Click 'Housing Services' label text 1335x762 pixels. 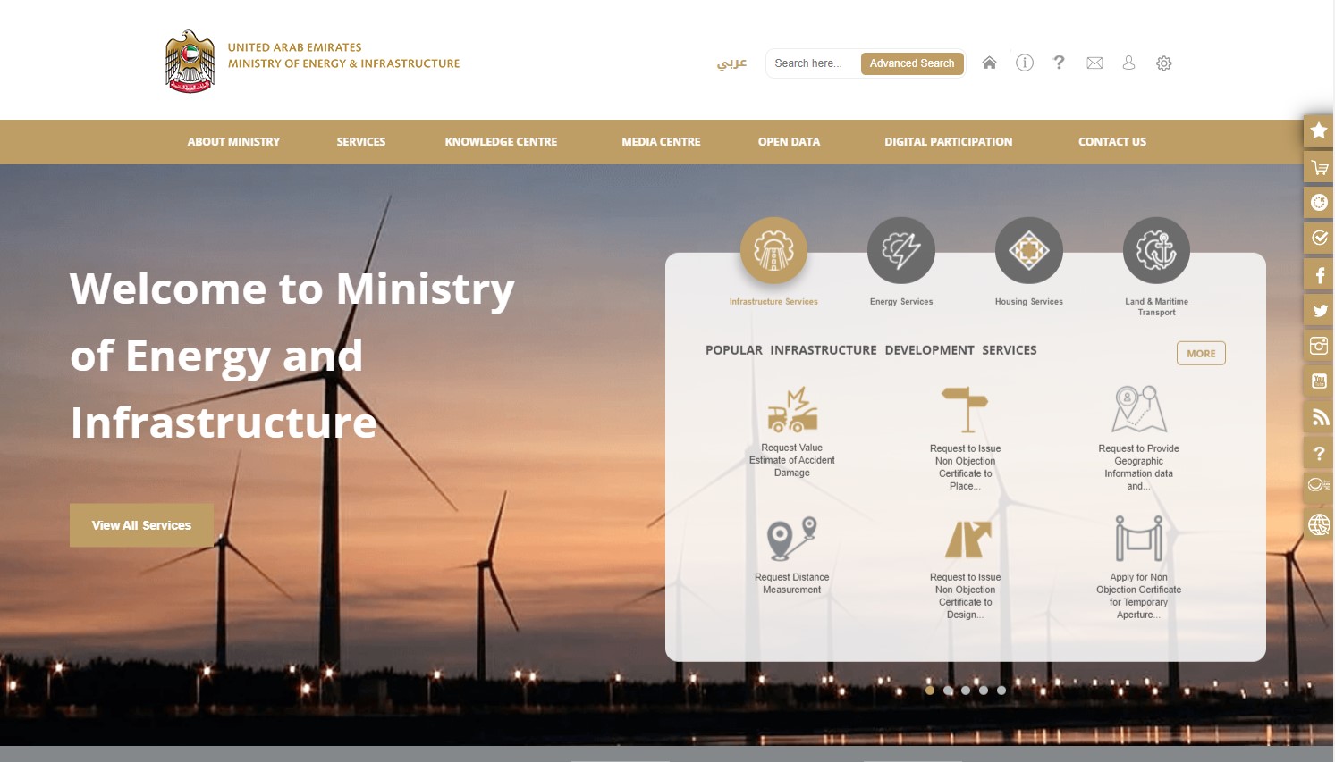click(x=1029, y=302)
